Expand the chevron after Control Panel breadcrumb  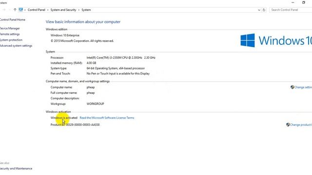(x=48, y=10)
